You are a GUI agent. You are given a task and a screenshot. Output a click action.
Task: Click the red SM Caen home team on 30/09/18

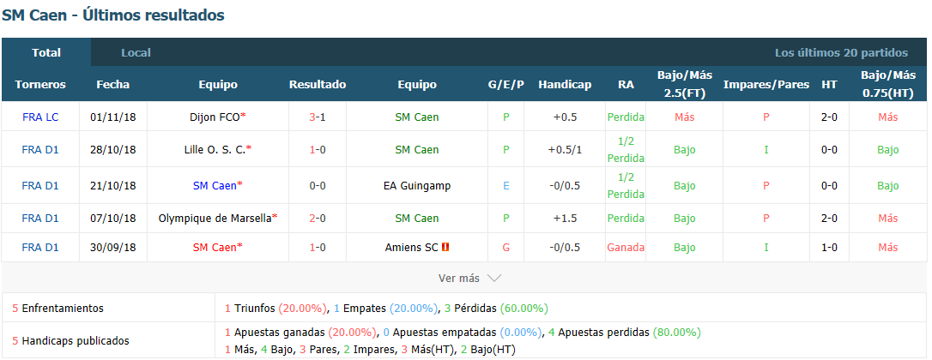click(x=215, y=247)
